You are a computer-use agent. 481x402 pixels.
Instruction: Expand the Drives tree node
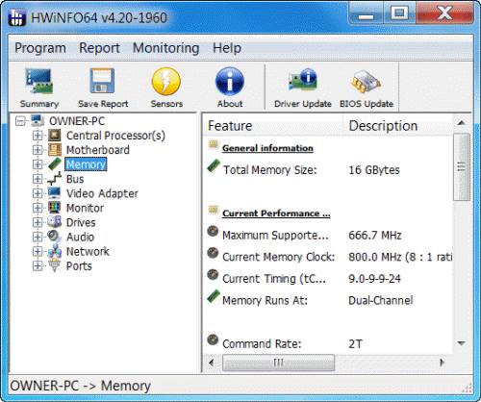(38, 222)
